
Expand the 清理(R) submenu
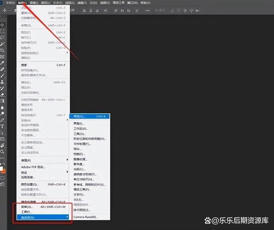click(x=43, y=160)
